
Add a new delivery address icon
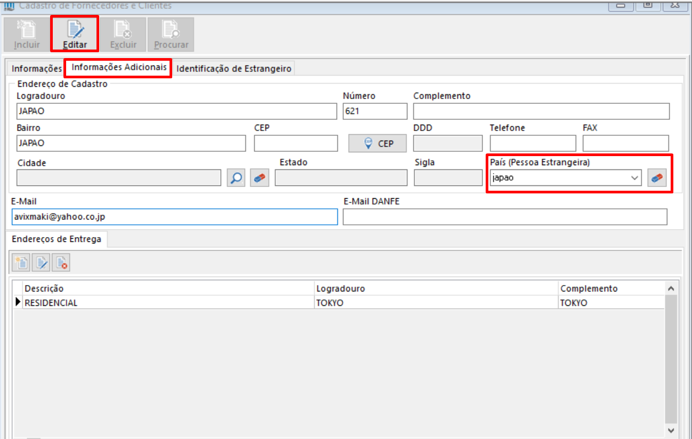pos(22,263)
